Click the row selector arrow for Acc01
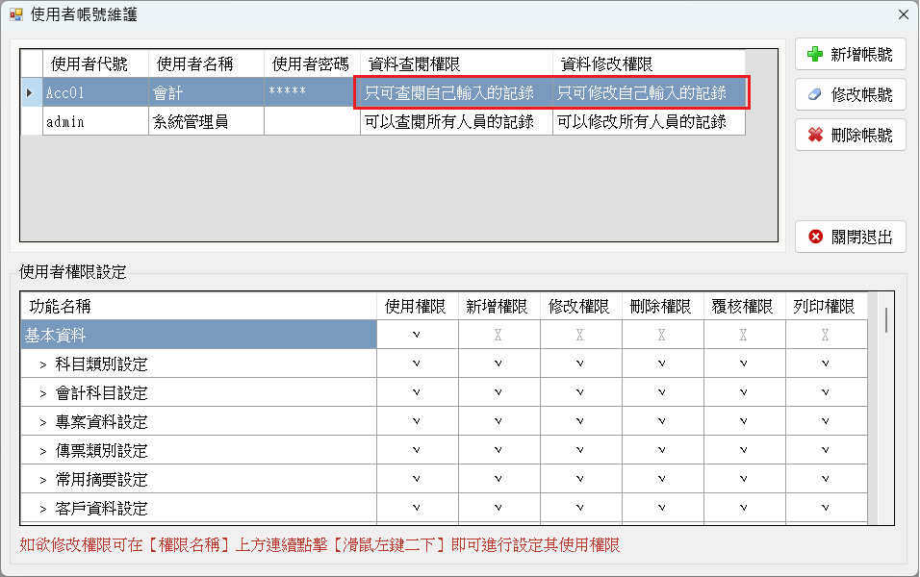The image size is (920, 577). click(x=31, y=92)
